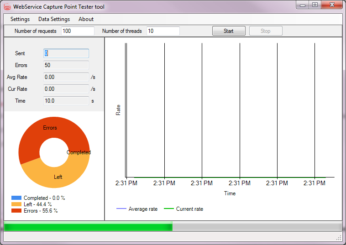The height and width of the screenshot is (245, 346).
Task: Click the Errors count field
Action: 66,65
